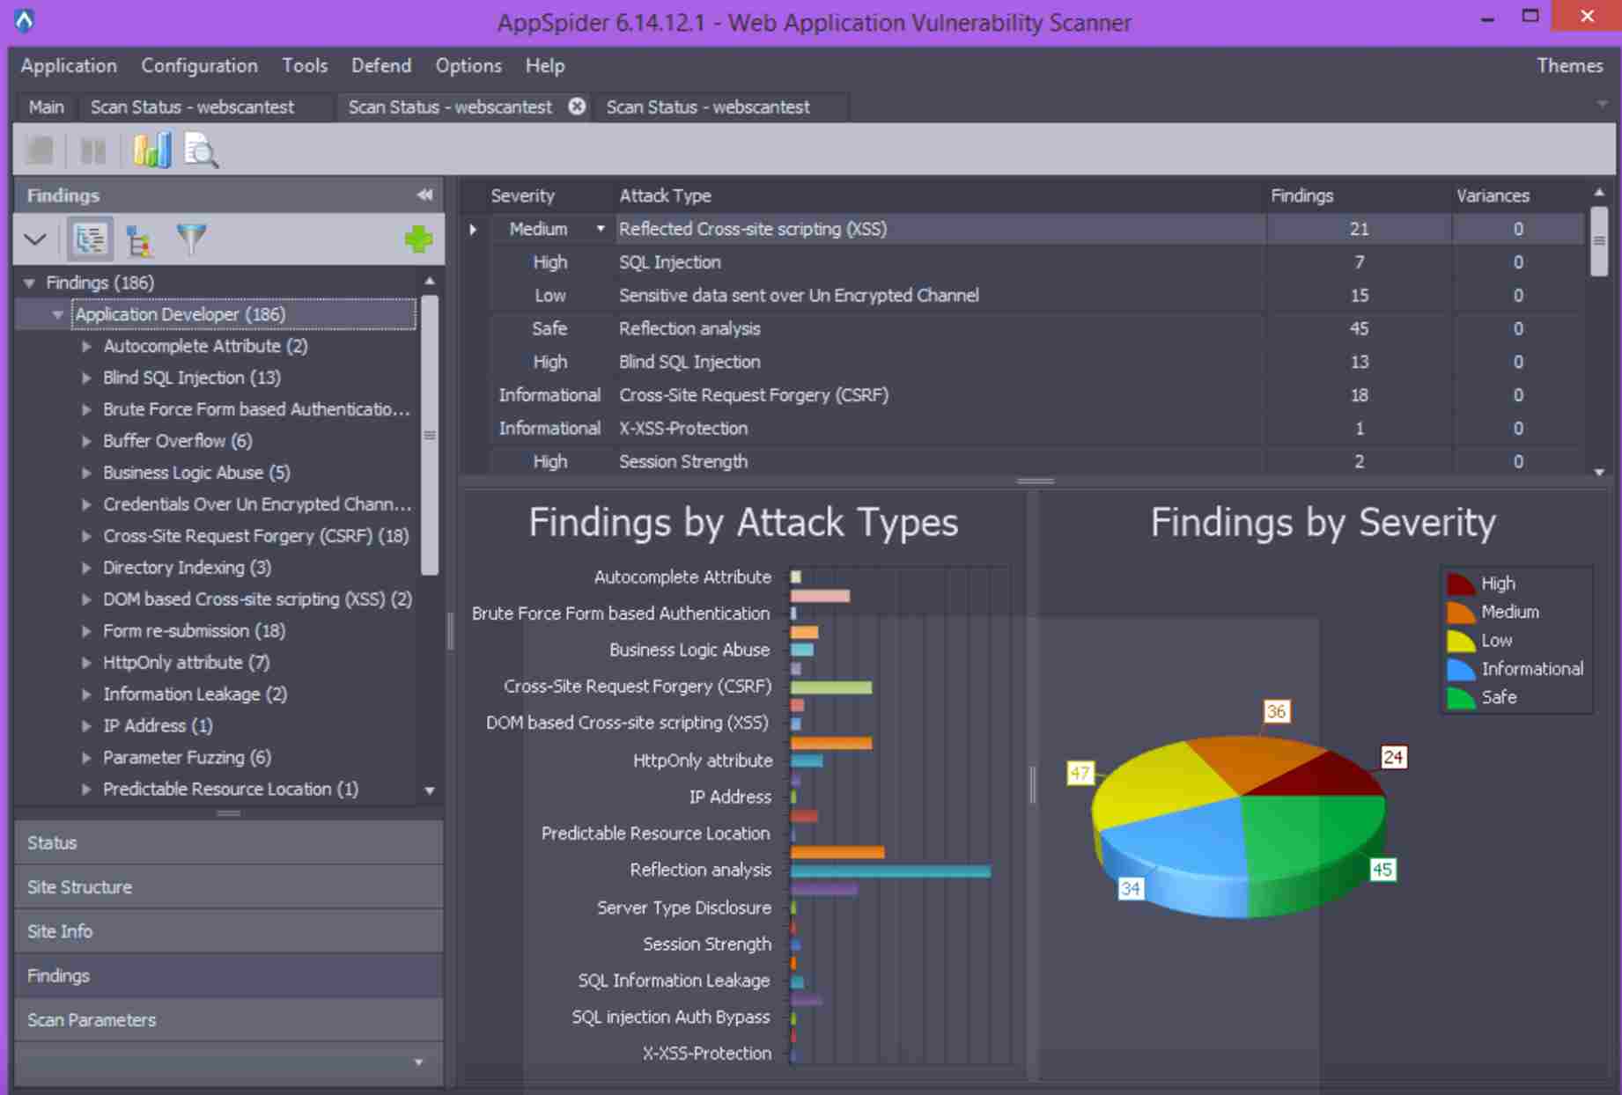Open the Defend menu
The width and height of the screenshot is (1622, 1095).
pyautogui.click(x=380, y=65)
